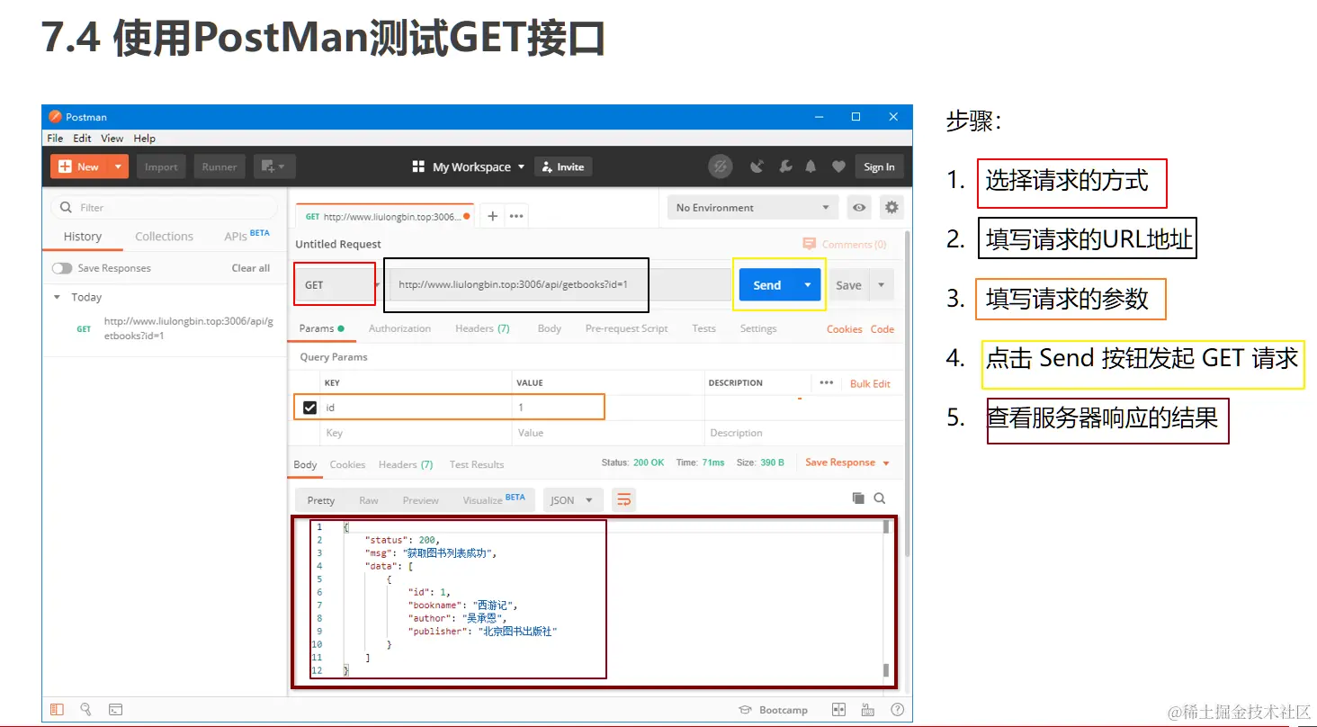Screen dimensions: 1317x727
Task: Open the GET method dropdown
Action: pos(336,285)
